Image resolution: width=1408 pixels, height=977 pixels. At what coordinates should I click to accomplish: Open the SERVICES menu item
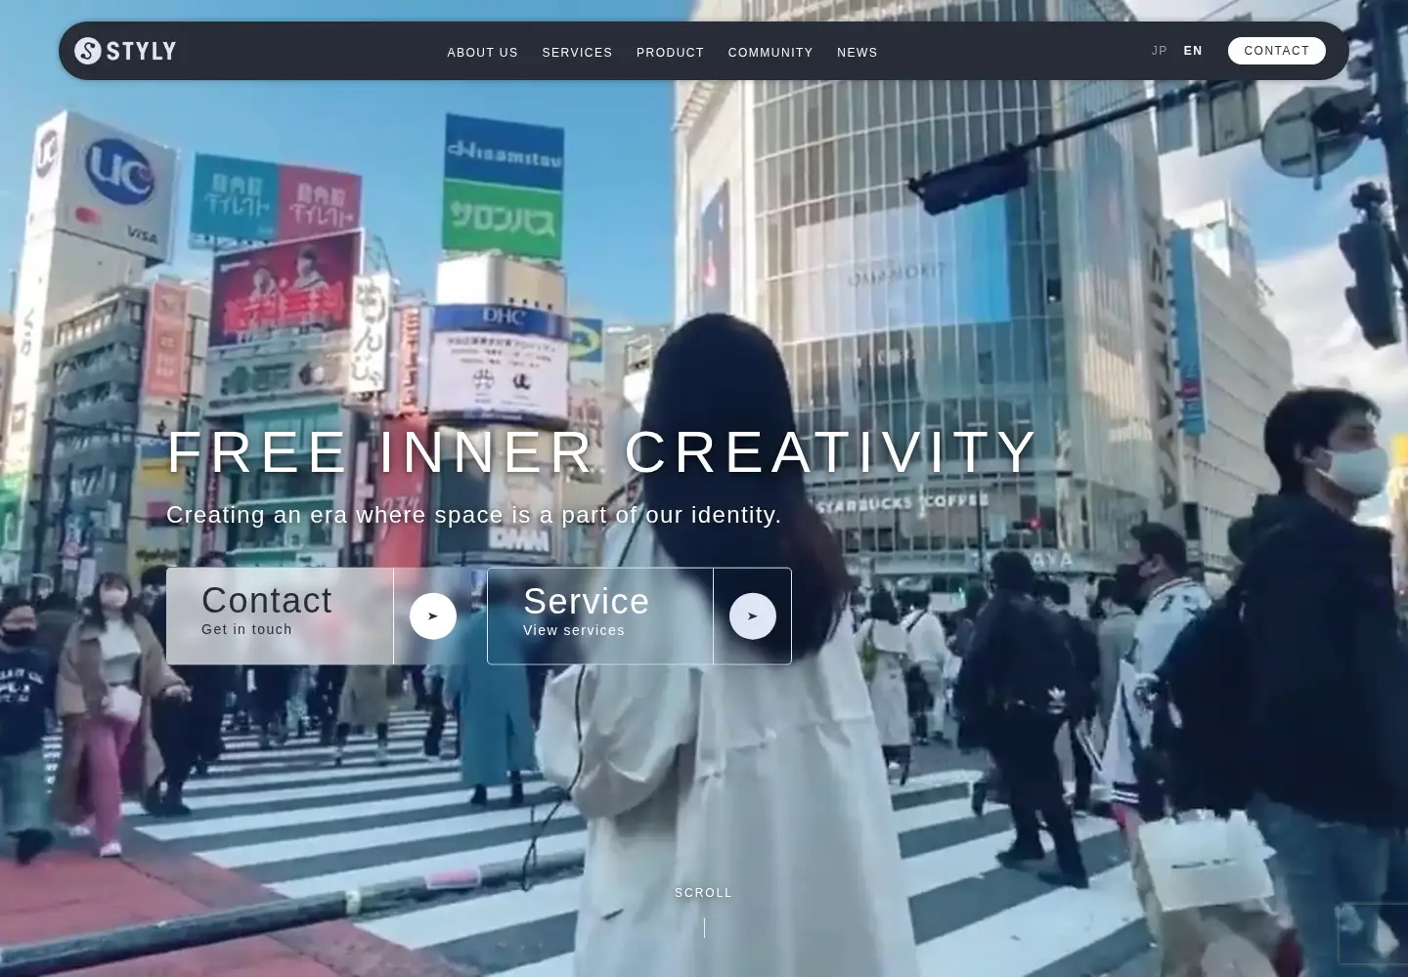coord(577,53)
